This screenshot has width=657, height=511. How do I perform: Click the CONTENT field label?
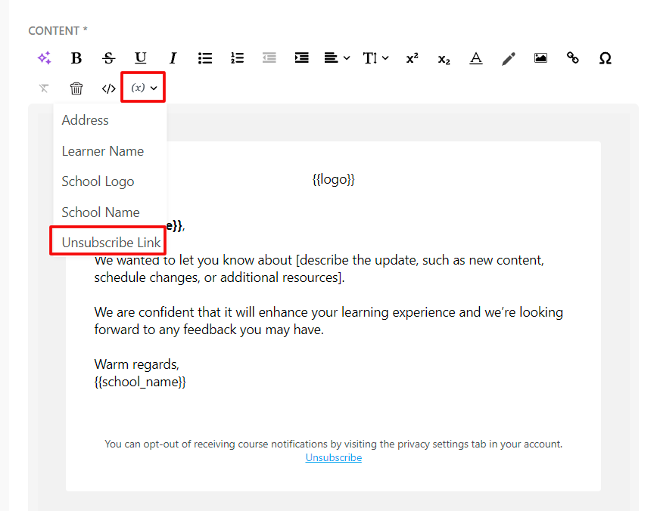58,31
